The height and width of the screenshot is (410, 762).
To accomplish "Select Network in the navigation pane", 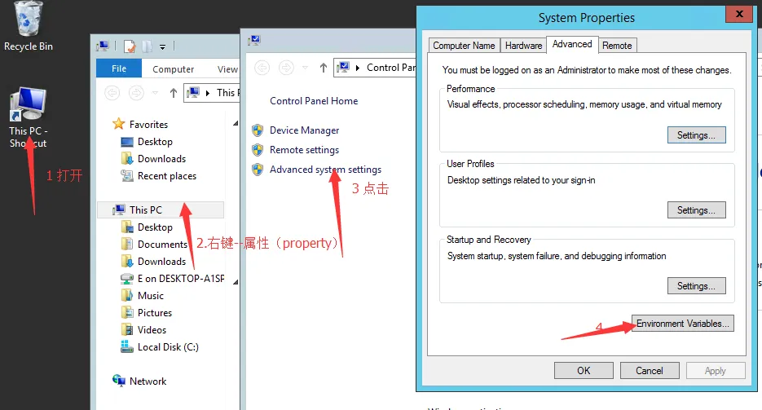I will pyautogui.click(x=147, y=381).
